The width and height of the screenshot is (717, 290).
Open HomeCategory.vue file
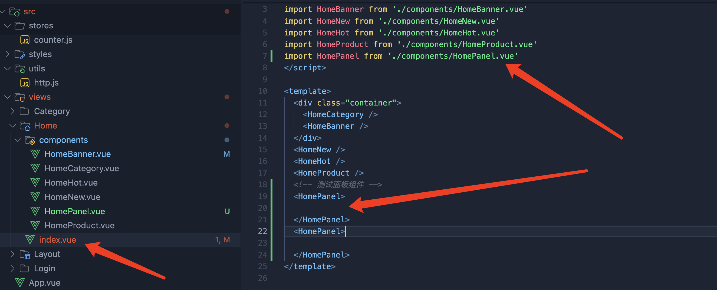[81, 168]
